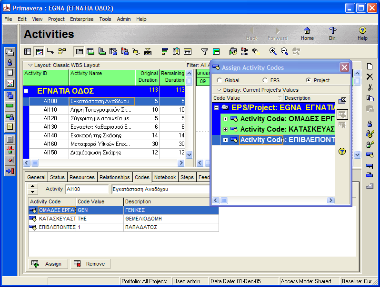Open the Activity Table view icon

(x=28, y=51)
